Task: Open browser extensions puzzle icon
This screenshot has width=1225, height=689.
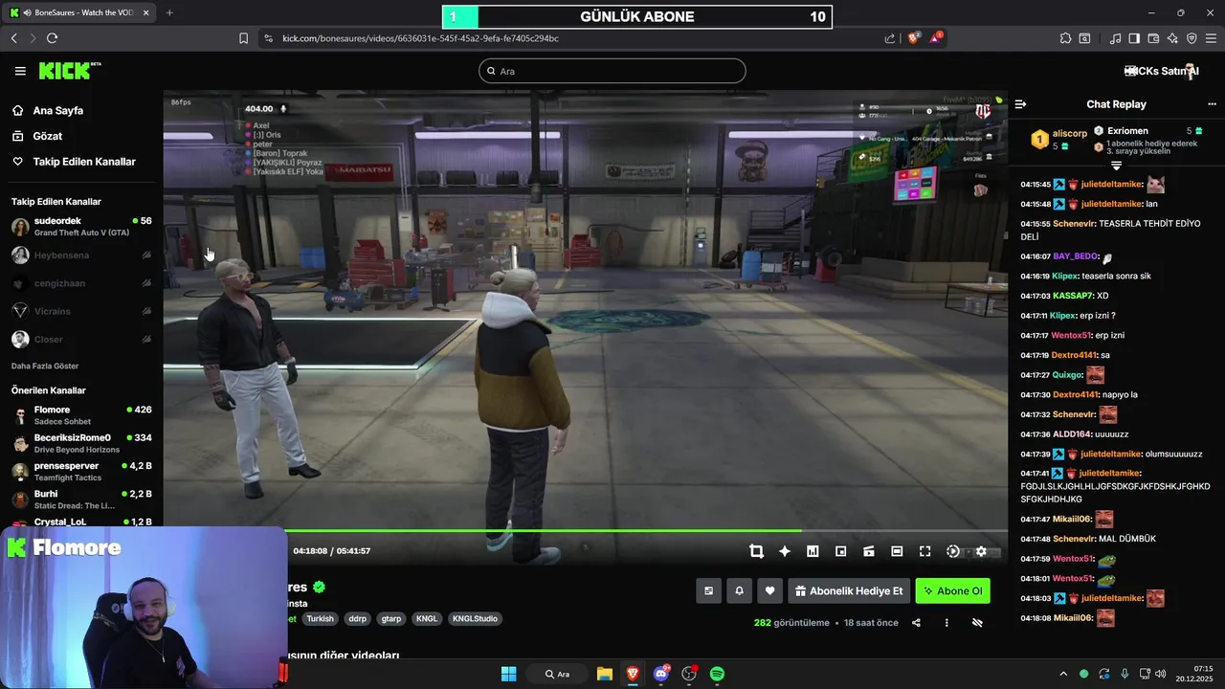Action: tap(1065, 38)
